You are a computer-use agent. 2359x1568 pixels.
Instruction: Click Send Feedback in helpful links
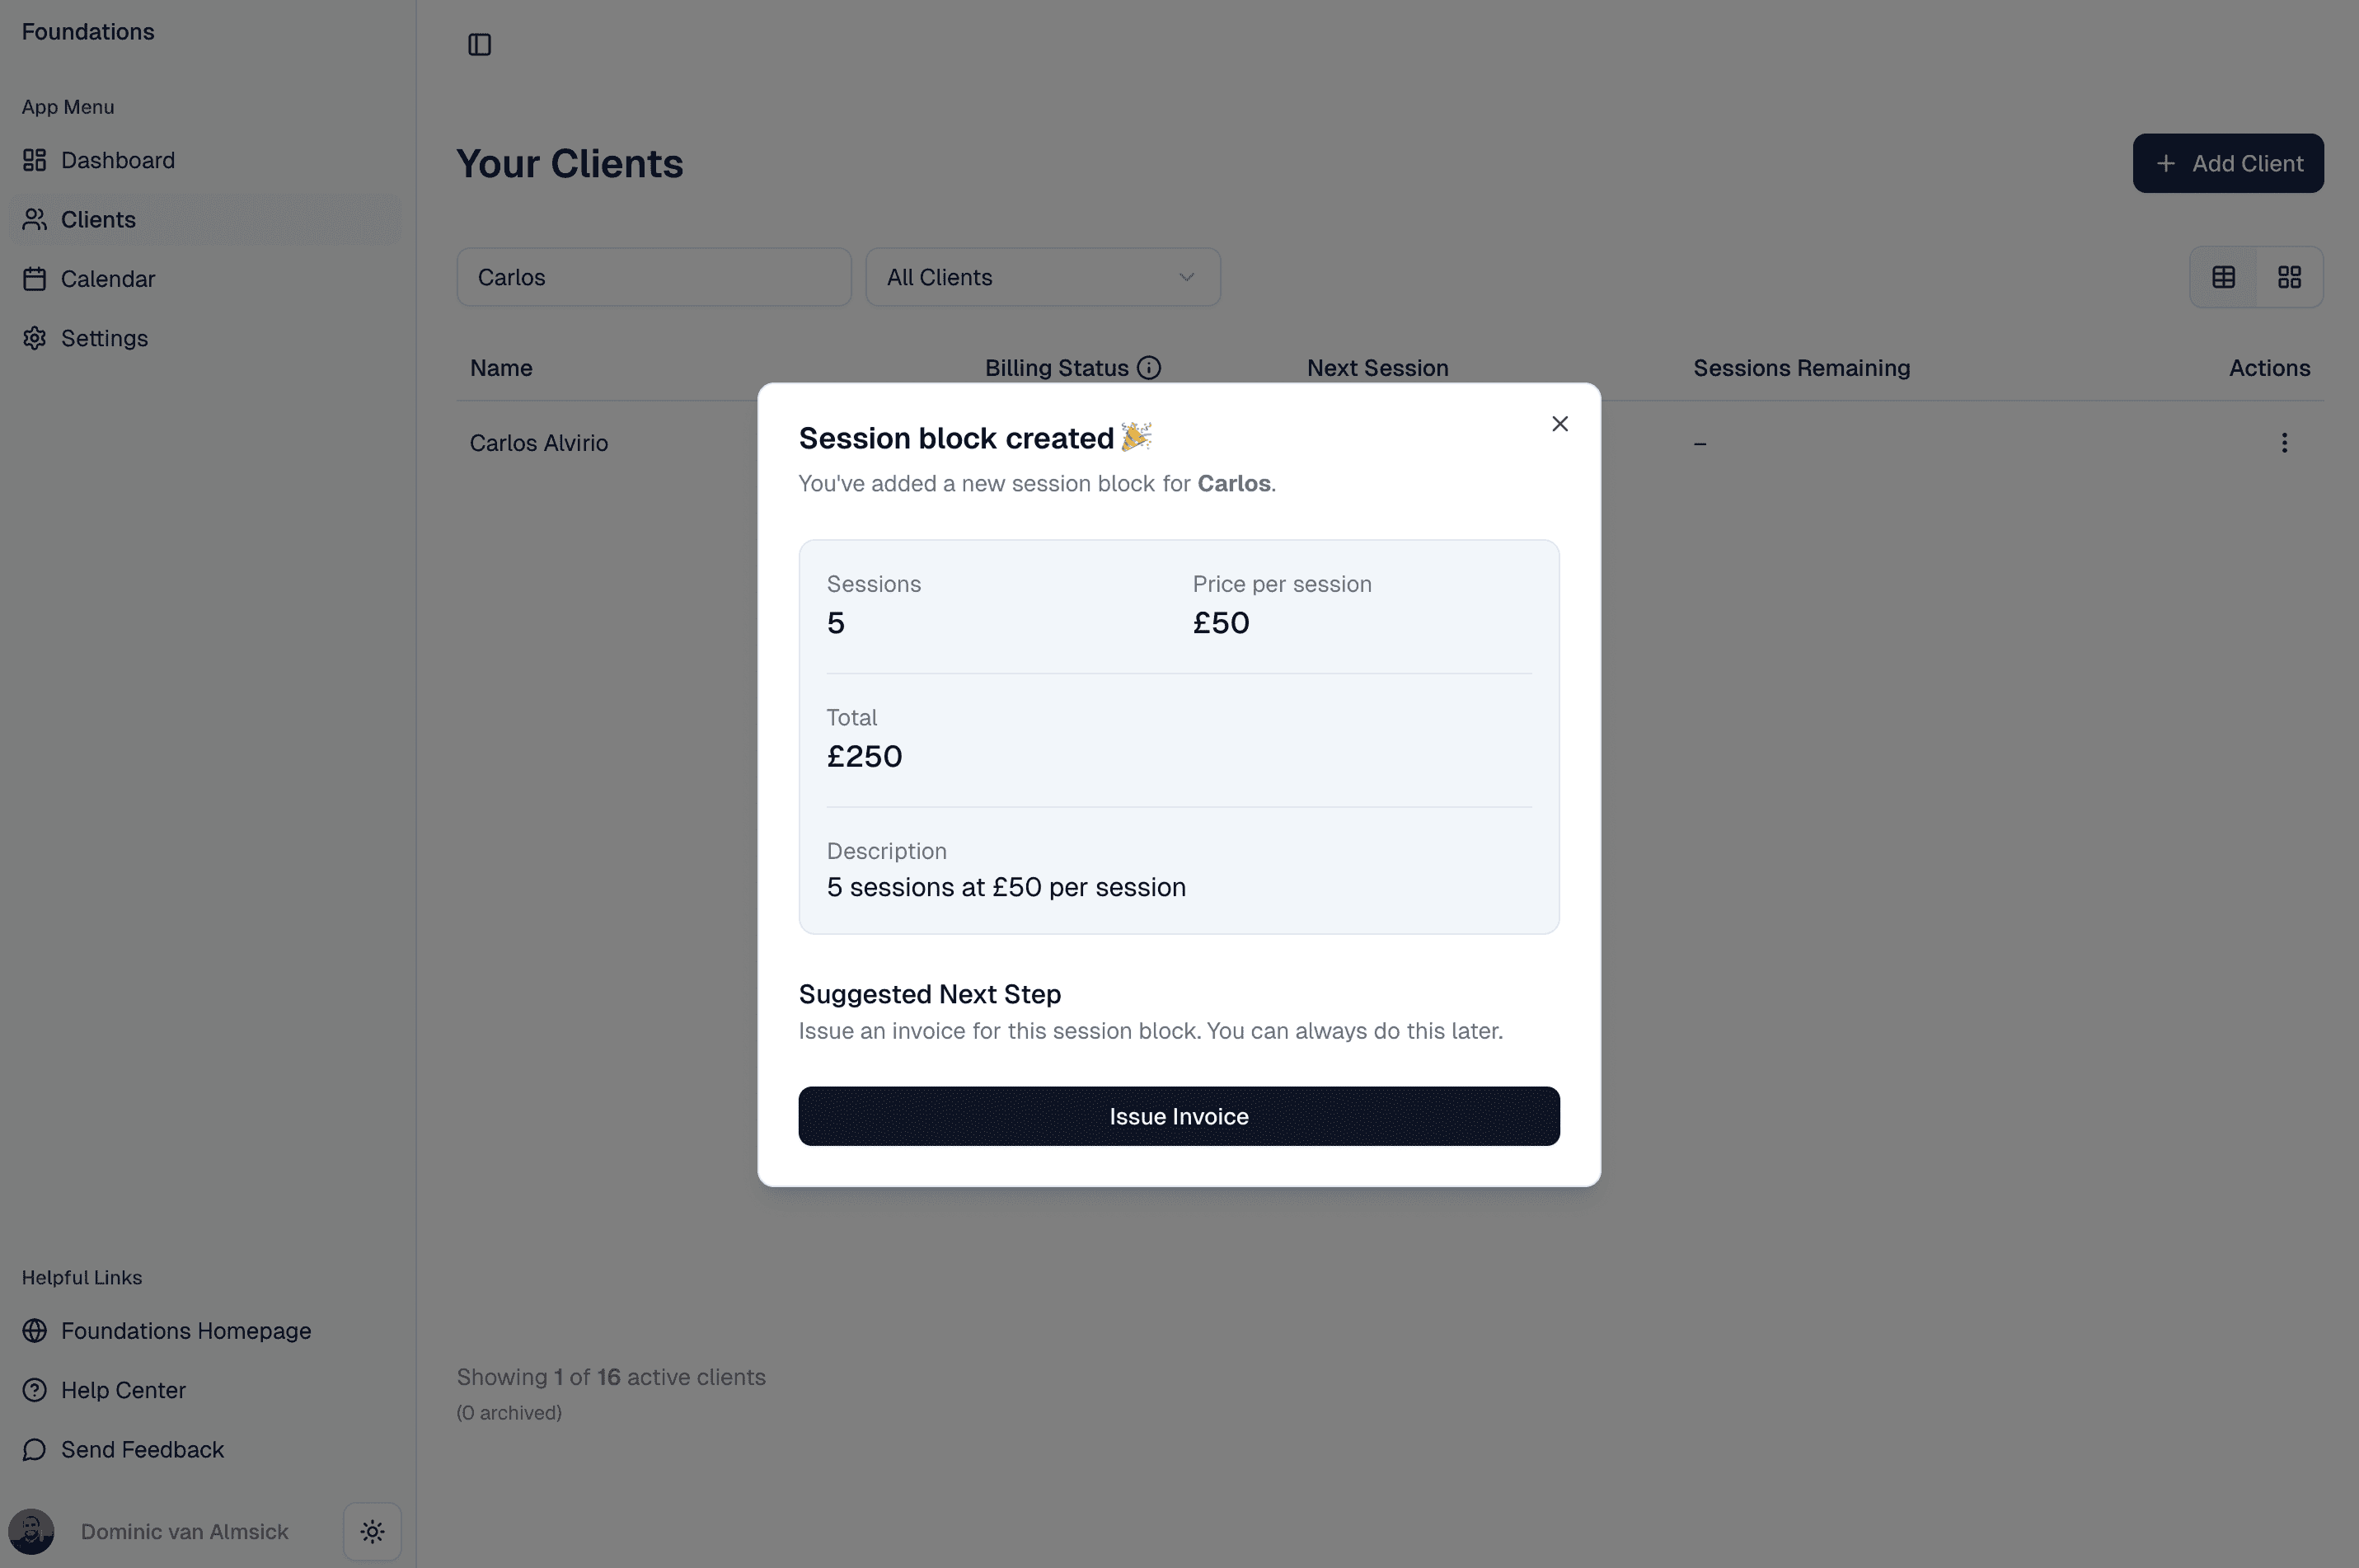coord(142,1449)
